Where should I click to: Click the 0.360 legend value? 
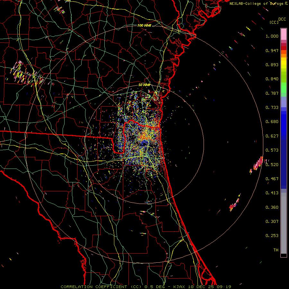(x=272, y=207)
